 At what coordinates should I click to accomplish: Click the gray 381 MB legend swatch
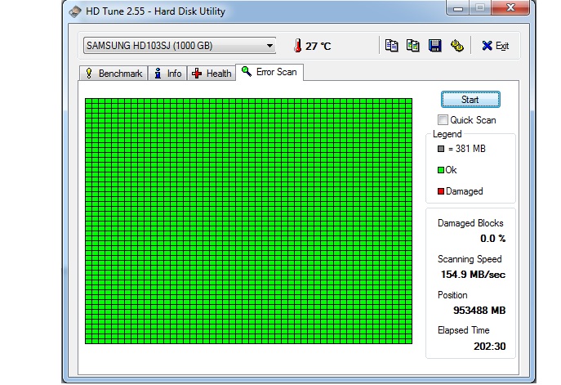tap(441, 149)
